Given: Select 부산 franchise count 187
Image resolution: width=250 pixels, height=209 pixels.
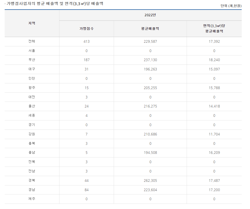Looking at the screenshot, I should [86, 60].
